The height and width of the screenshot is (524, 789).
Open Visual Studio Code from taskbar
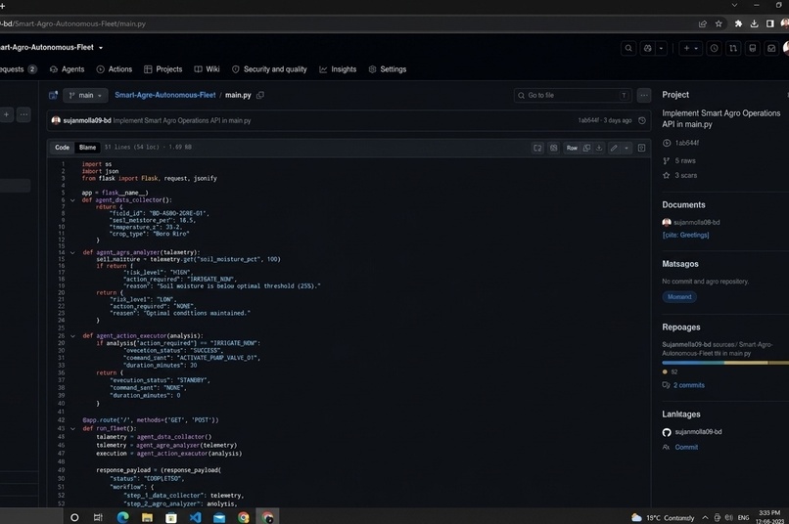coord(195,517)
